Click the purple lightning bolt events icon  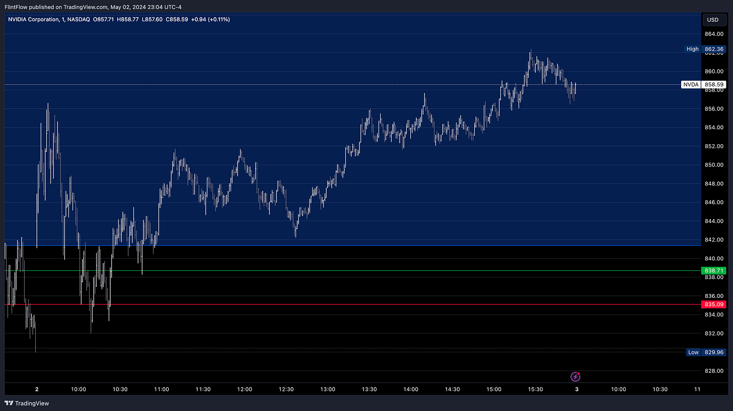tap(575, 376)
